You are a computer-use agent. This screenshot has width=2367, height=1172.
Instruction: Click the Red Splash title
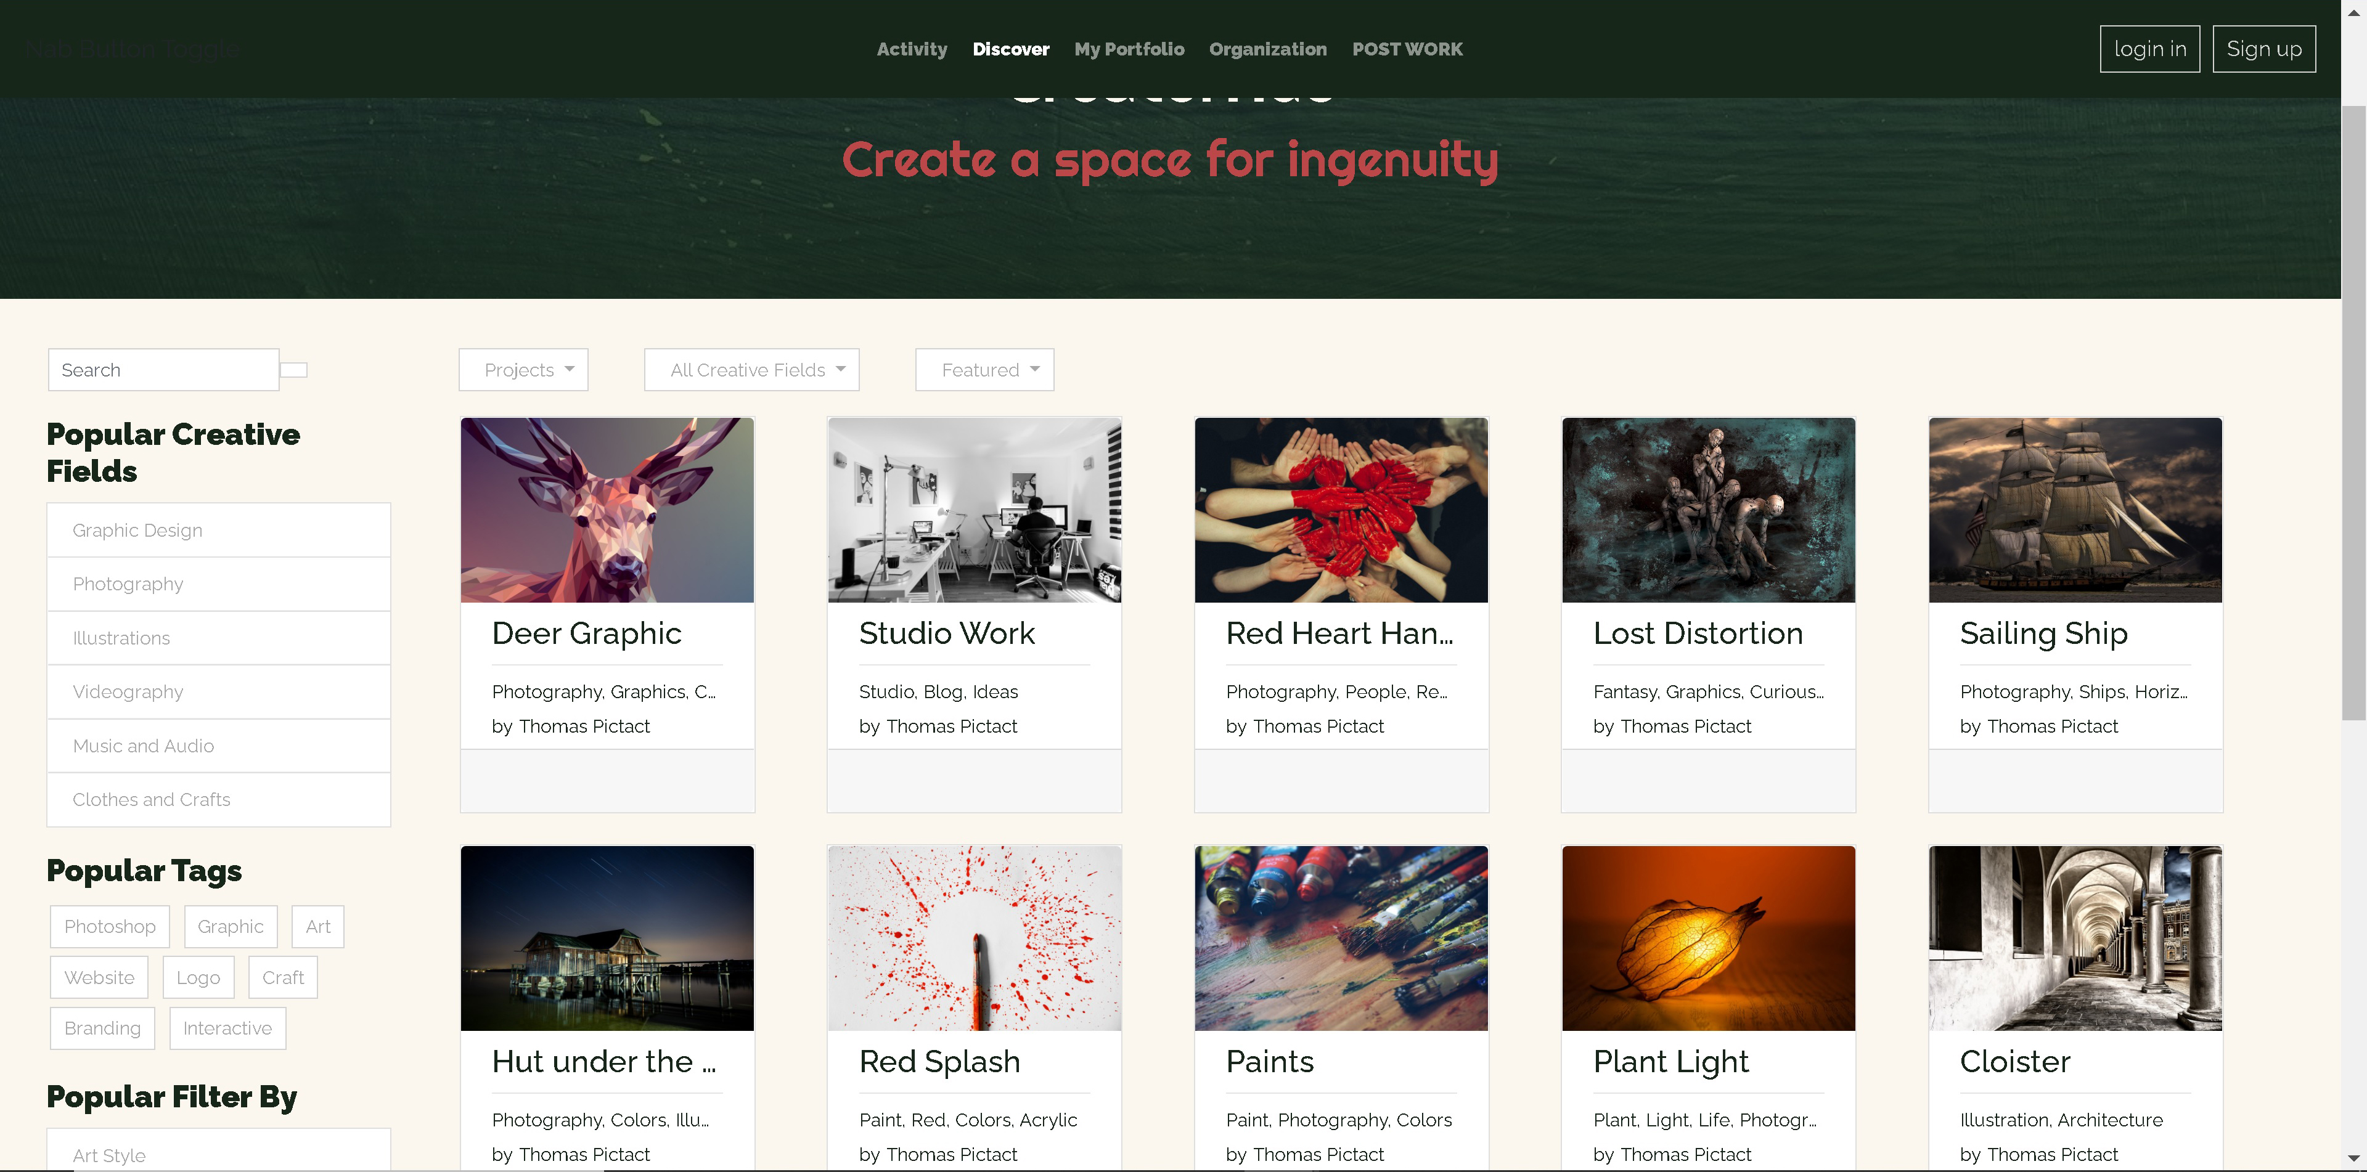tap(939, 1062)
